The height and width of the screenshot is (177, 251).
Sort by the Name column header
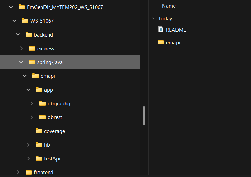[169, 6]
